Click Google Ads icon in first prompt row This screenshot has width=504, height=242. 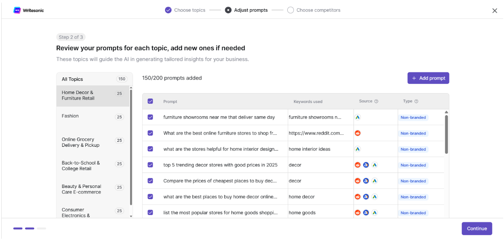point(358,117)
